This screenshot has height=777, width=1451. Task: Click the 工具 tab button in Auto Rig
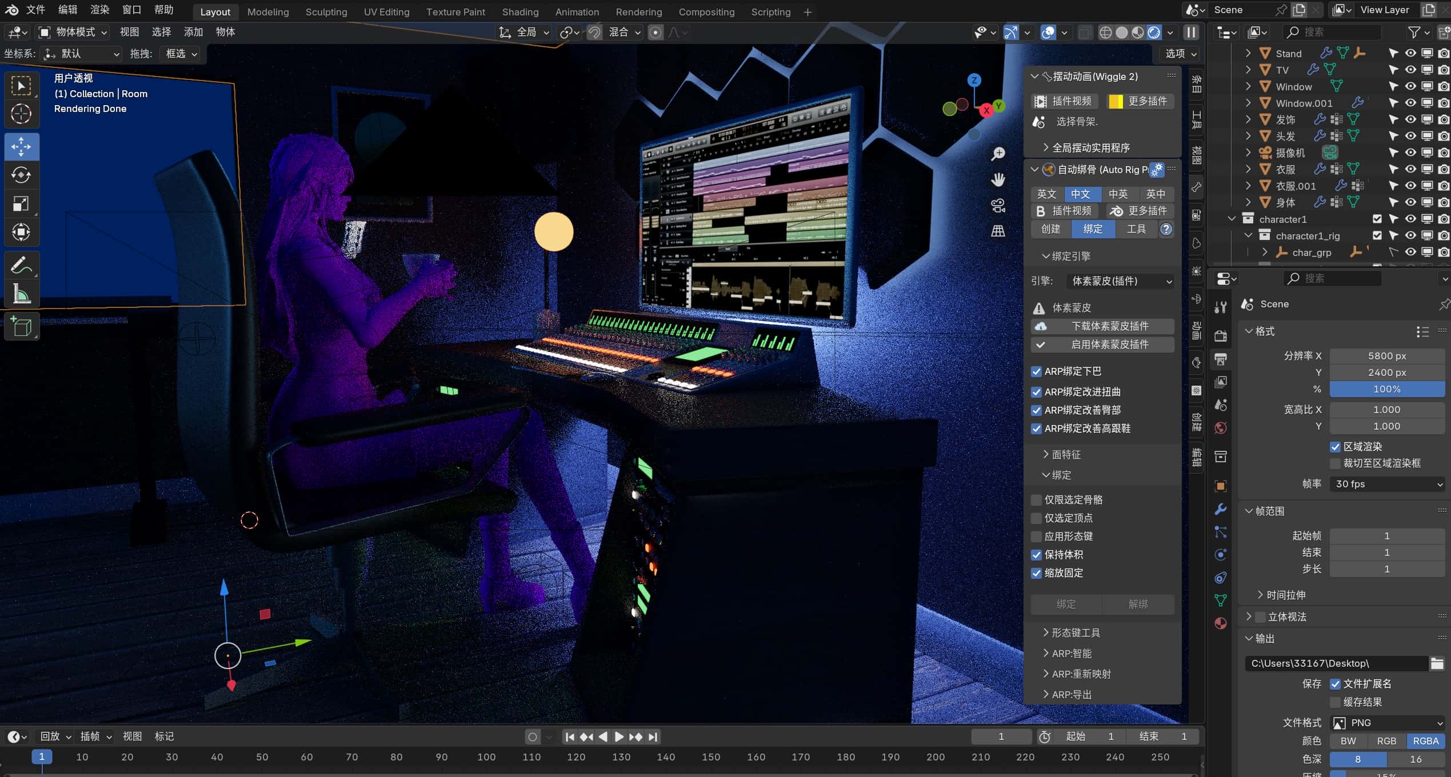pyautogui.click(x=1136, y=229)
